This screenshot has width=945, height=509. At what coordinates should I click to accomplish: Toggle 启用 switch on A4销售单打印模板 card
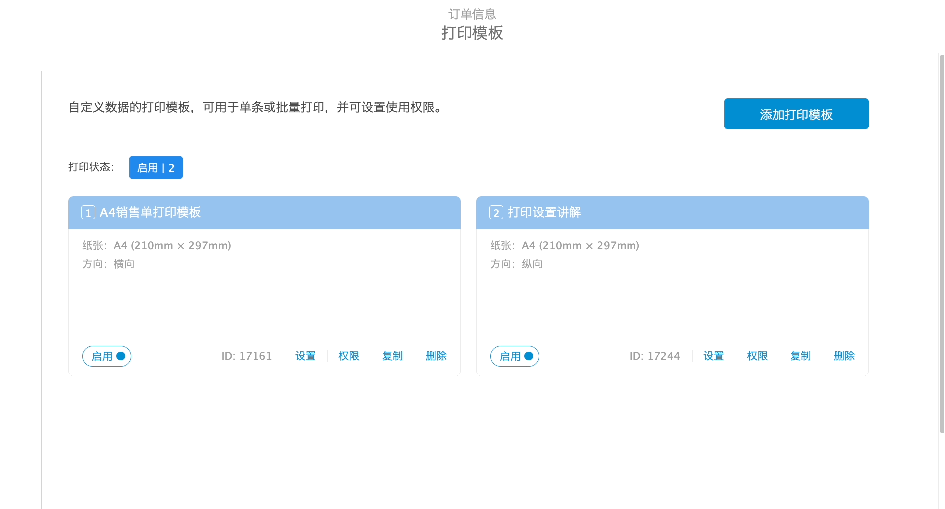tap(107, 356)
